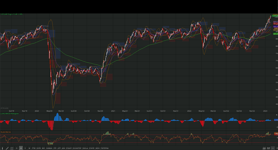Load the ΕΥΔΑΠ symbol
This screenshot has width=278, height=150.
69,148
